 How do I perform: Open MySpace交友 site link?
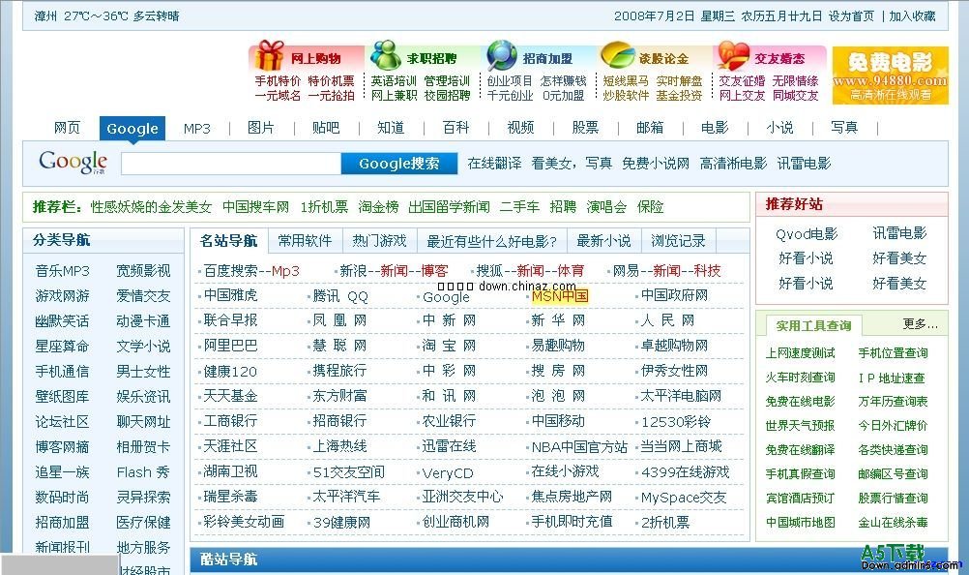[684, 498]
